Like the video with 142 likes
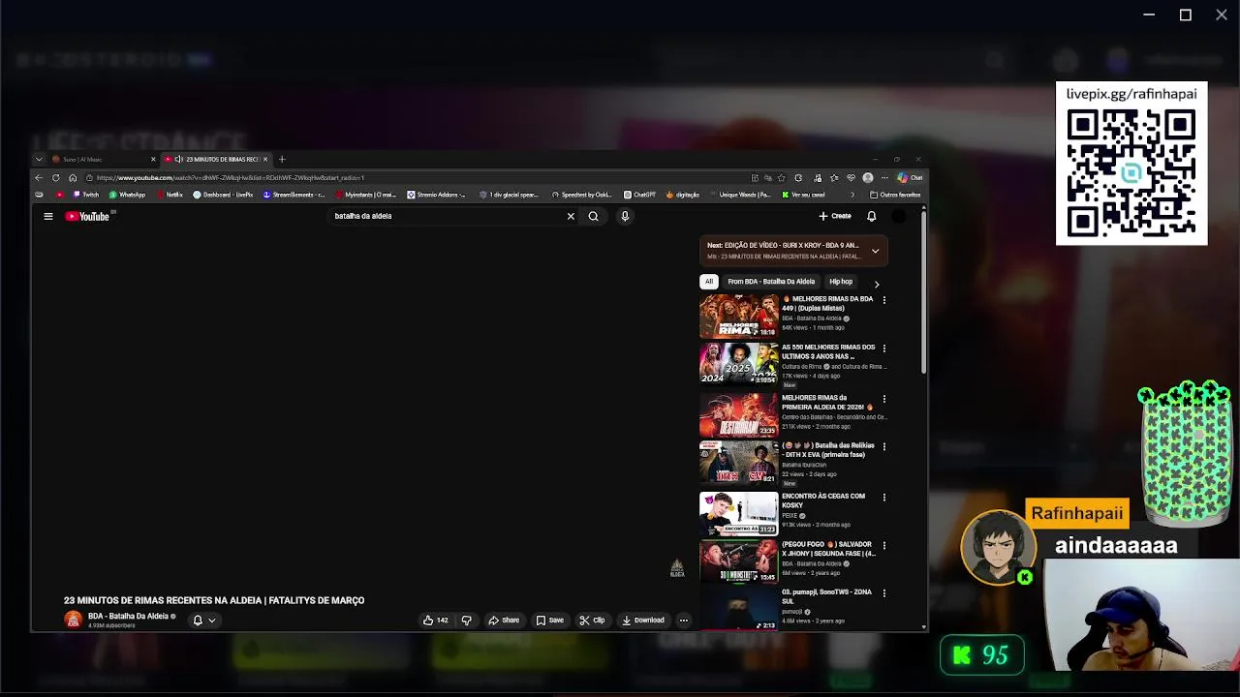The image size is (1240, 697). 435,621
